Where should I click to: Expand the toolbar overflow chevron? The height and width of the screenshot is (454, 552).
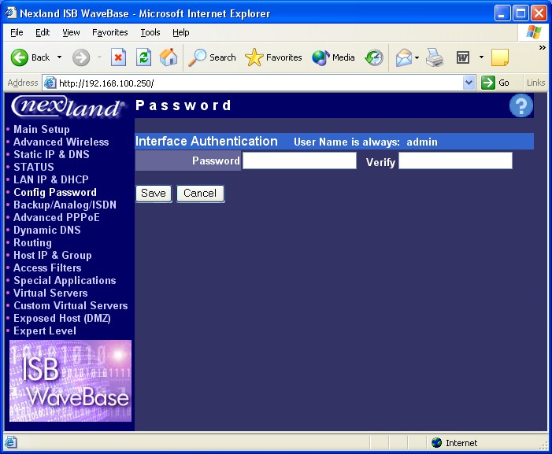click(x=542, y=47)
